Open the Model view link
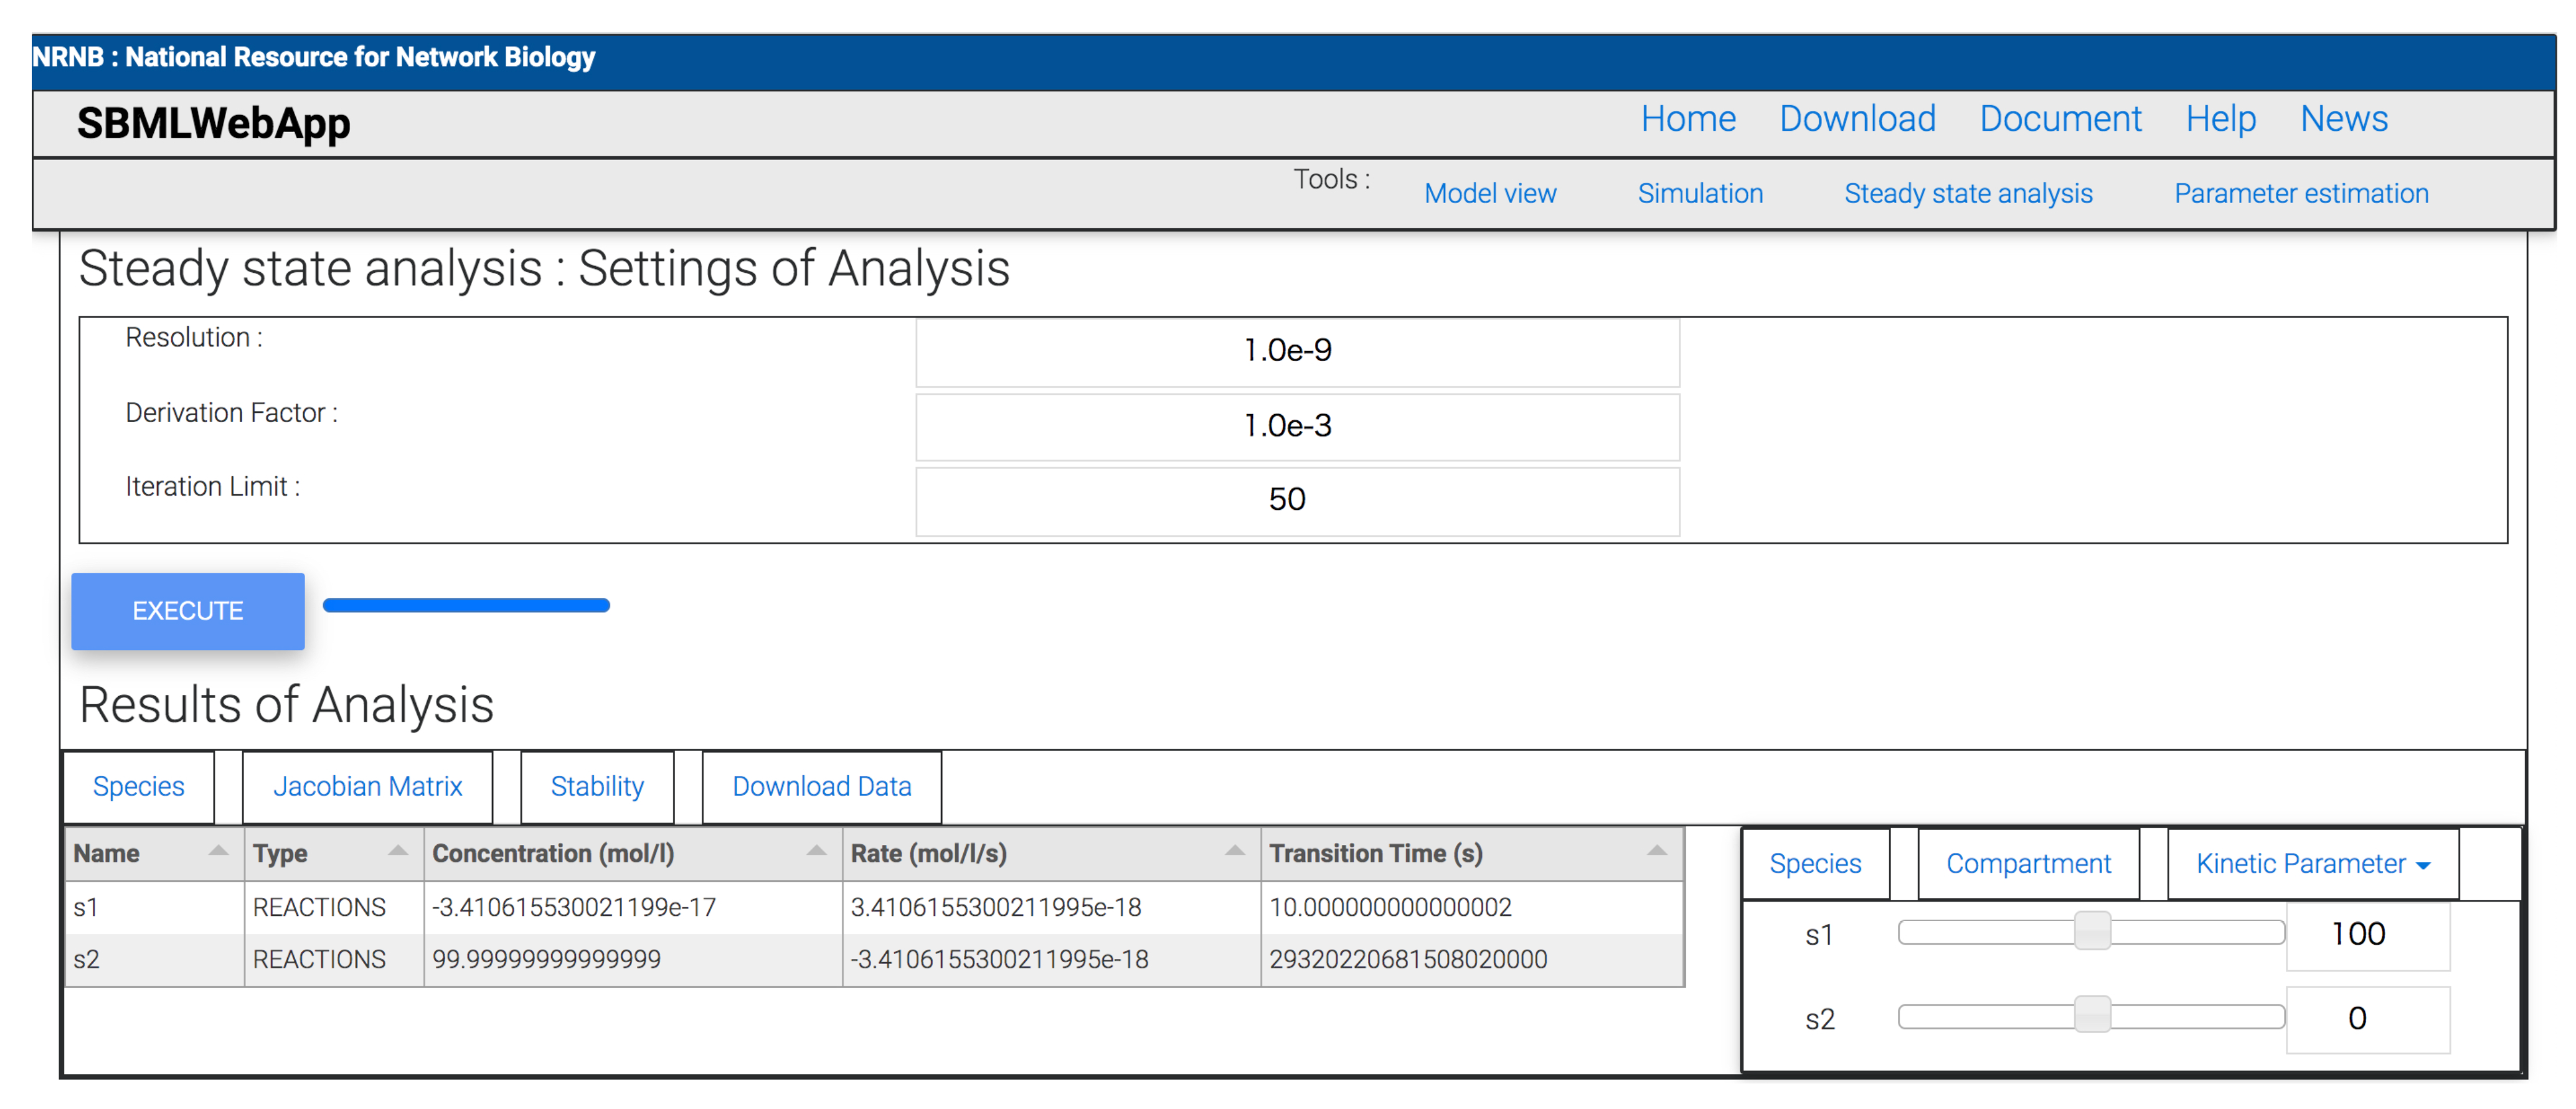The image size is (2576, 1109). [1489, 193]
